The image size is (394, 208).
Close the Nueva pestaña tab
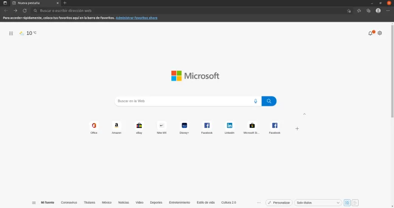tap(58, 3)
